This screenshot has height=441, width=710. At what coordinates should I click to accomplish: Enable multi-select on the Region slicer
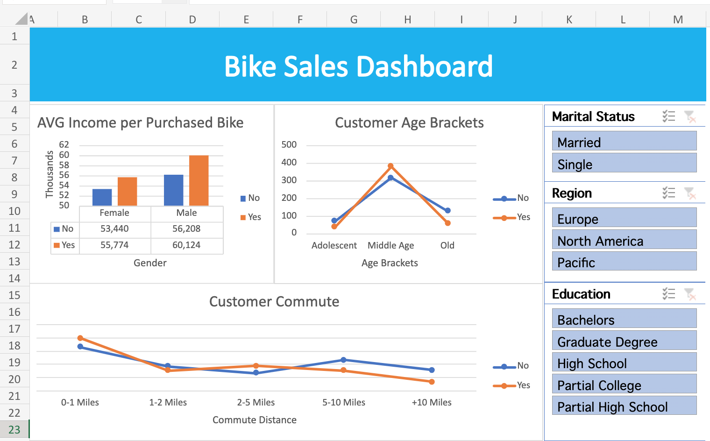[669, 193]
